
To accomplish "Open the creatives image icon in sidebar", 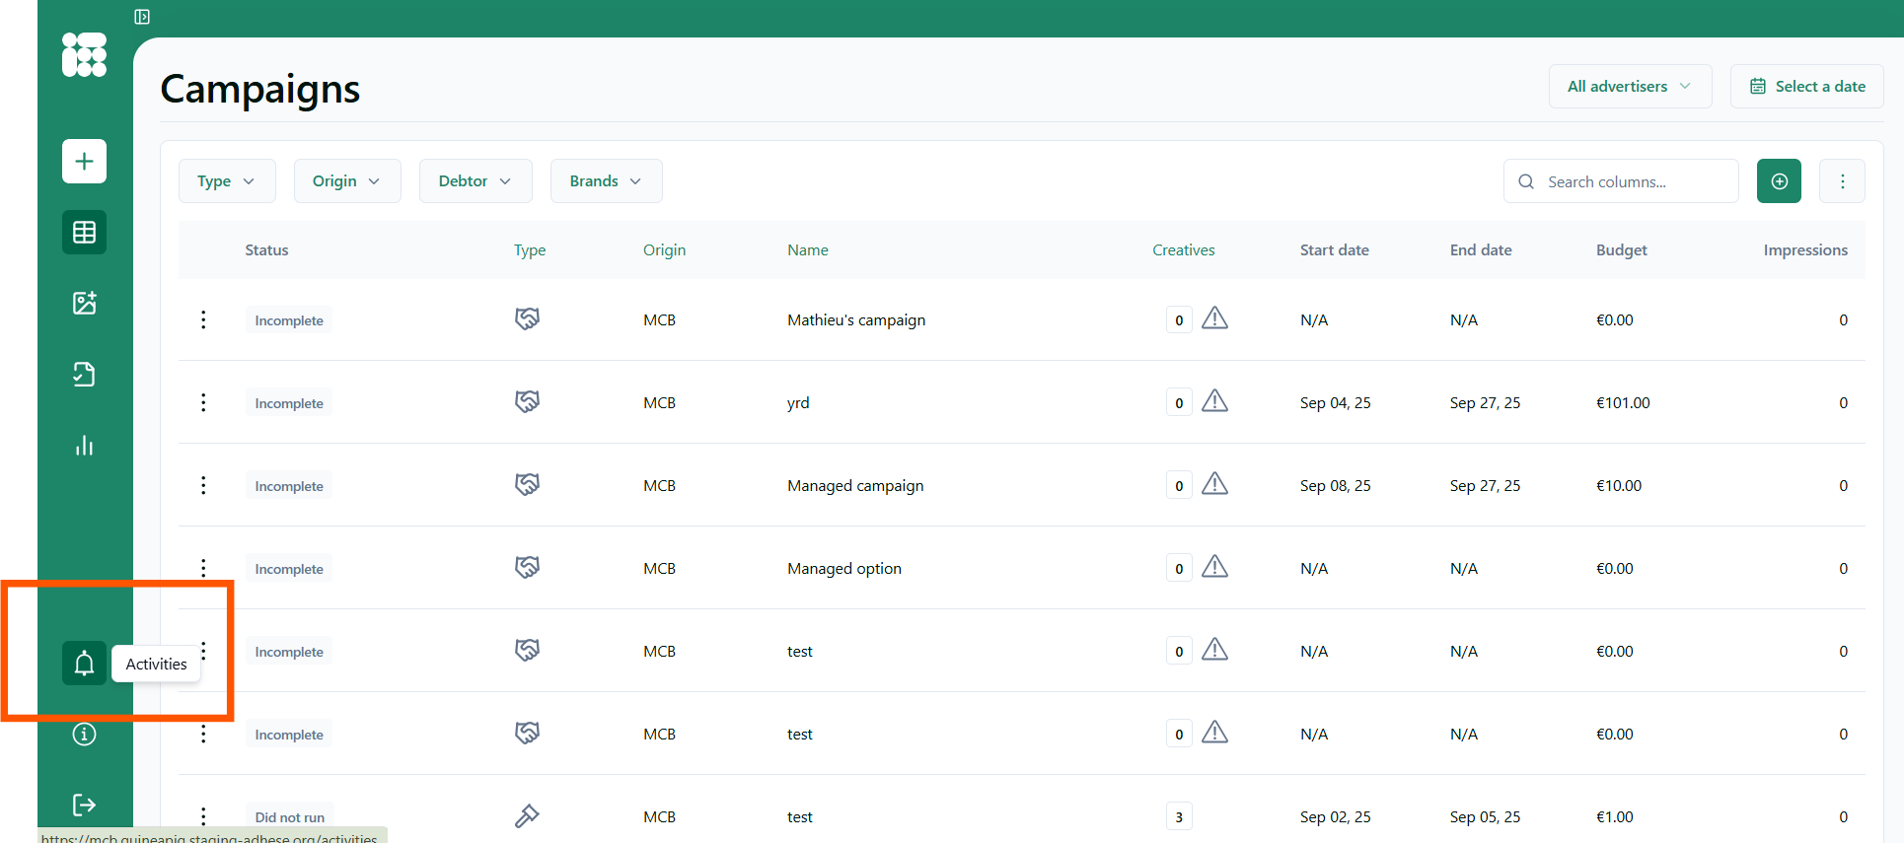I will click(84, 303).
